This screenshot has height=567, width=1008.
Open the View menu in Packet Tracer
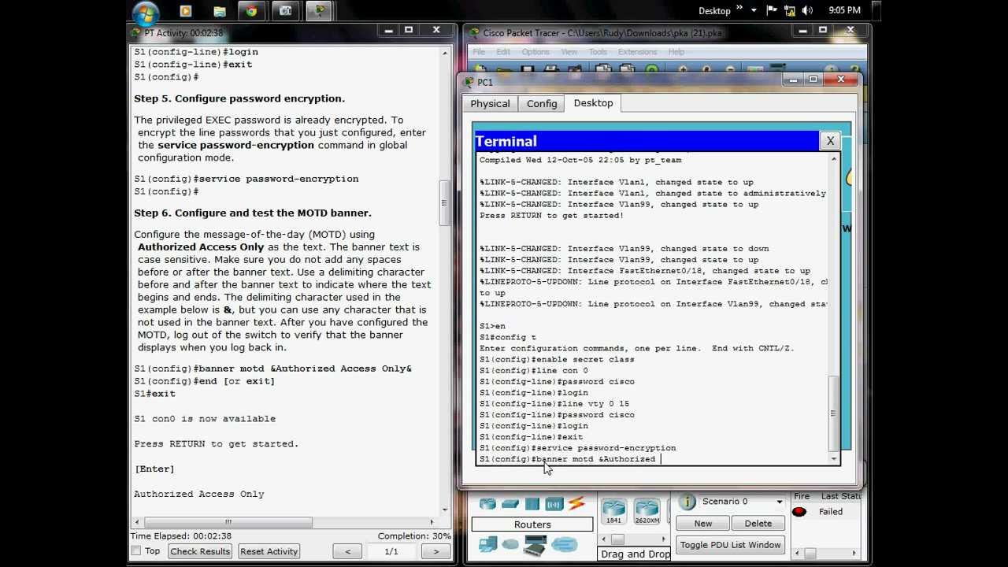(569, 52)
